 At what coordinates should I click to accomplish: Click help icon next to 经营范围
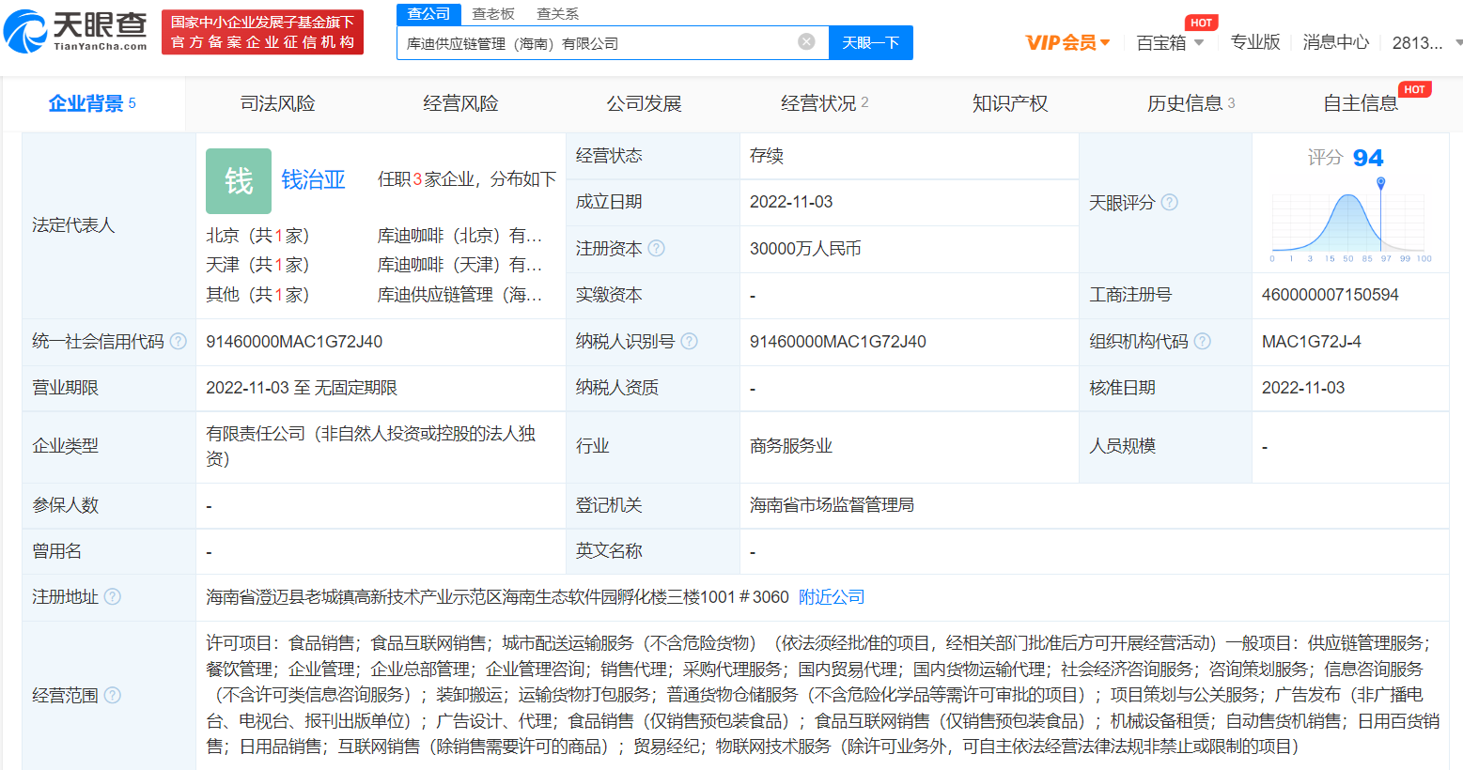tap(113, 696)
